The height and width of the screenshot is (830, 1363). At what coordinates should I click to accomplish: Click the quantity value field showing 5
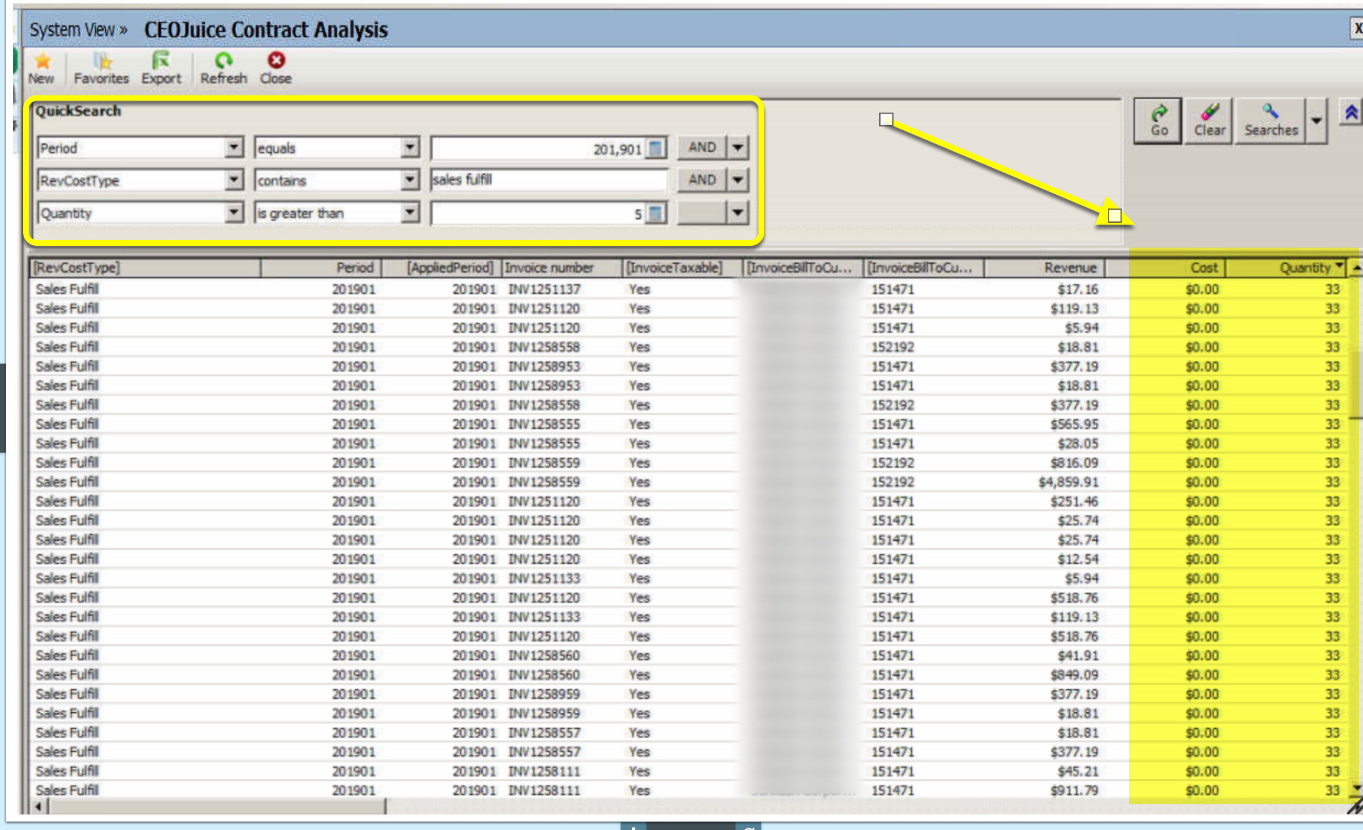(x=539, y=214)
